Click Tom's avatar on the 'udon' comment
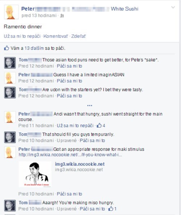 (10, 93)
